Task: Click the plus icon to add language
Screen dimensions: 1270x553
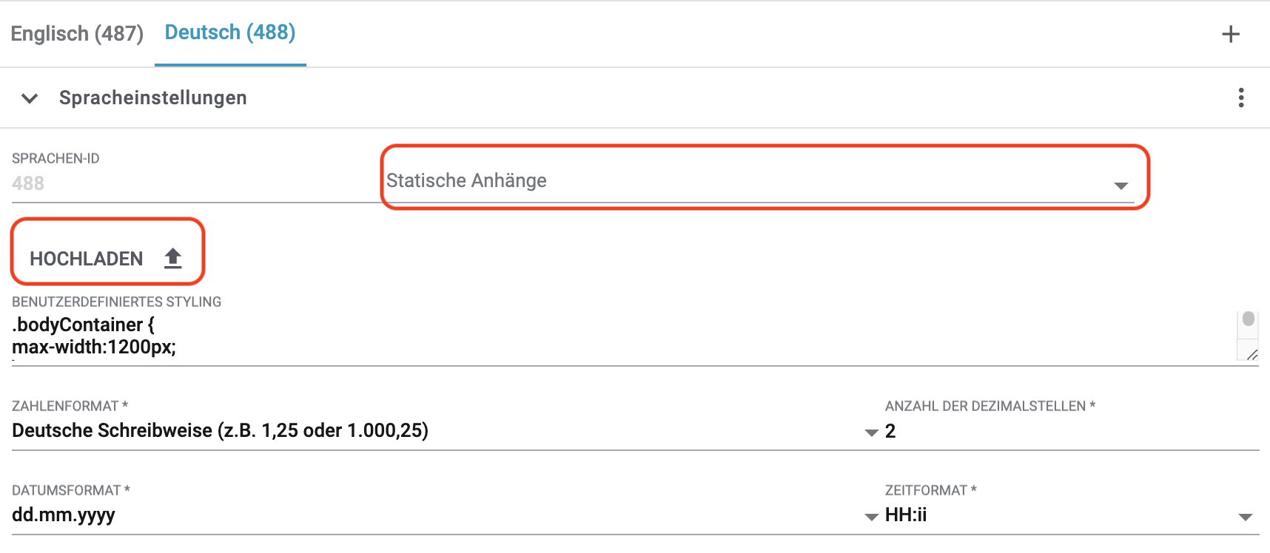Action: point(1230,34)
